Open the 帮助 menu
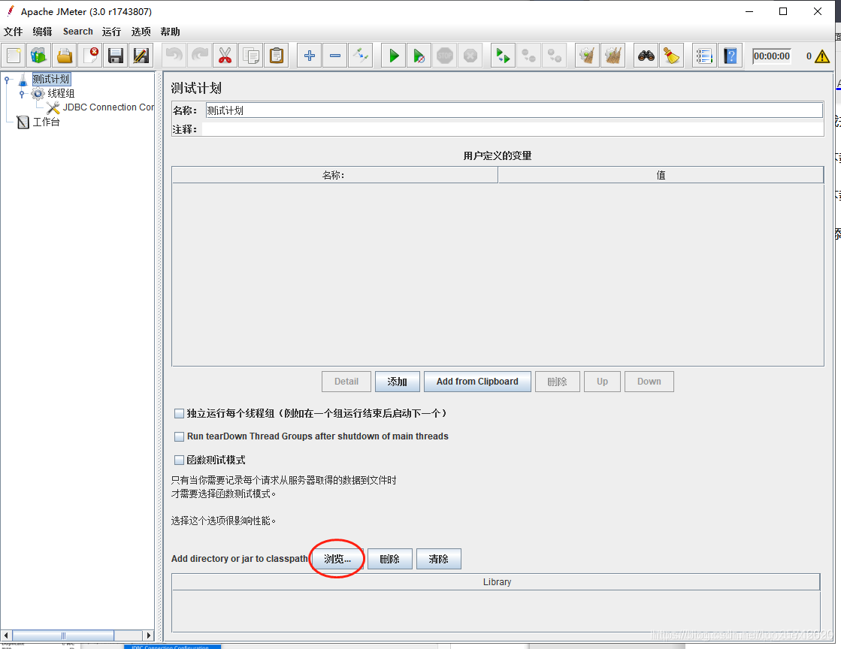The width and height of the screenshot is (841, 649). click(x=170, y=32)
